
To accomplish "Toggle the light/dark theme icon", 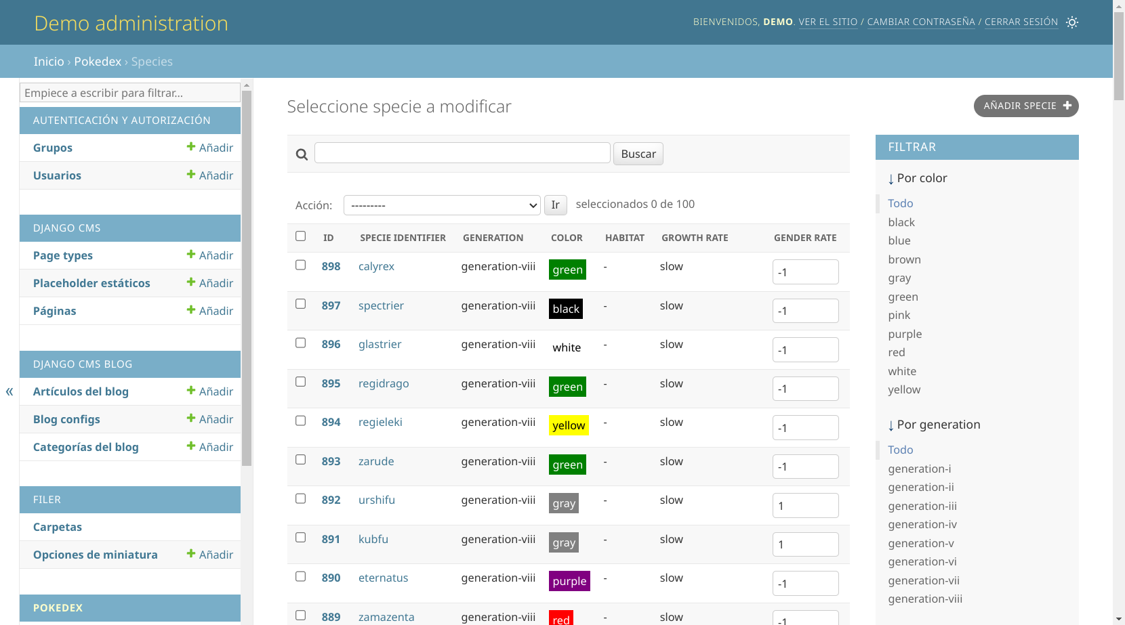I will [x=1071, y=22].
